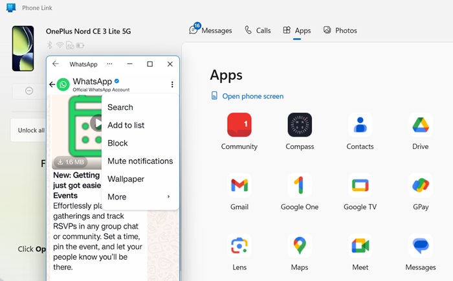Go back using WhatsApp window title arrow
Viewport: 453px width, 281px height.
[x=56, y=64]
